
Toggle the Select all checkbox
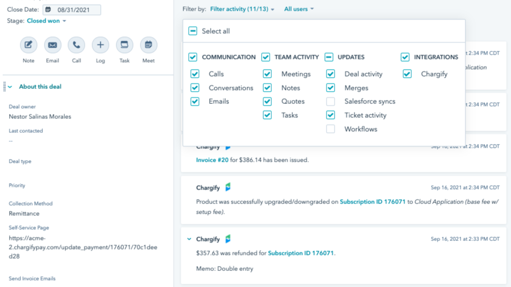[x=193, y=31]
